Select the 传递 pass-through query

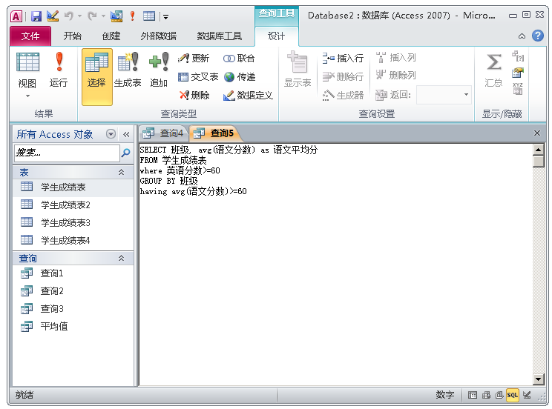click(240, 76)
